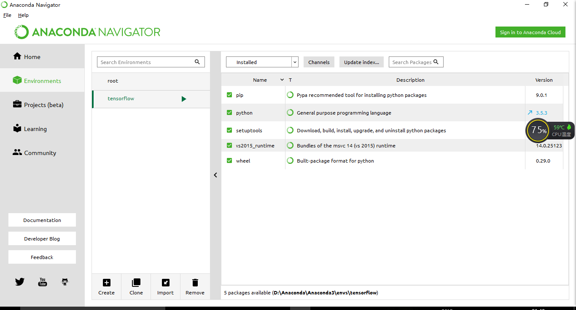
Task: Click the Channels button
Action: [x=319, y=62]
